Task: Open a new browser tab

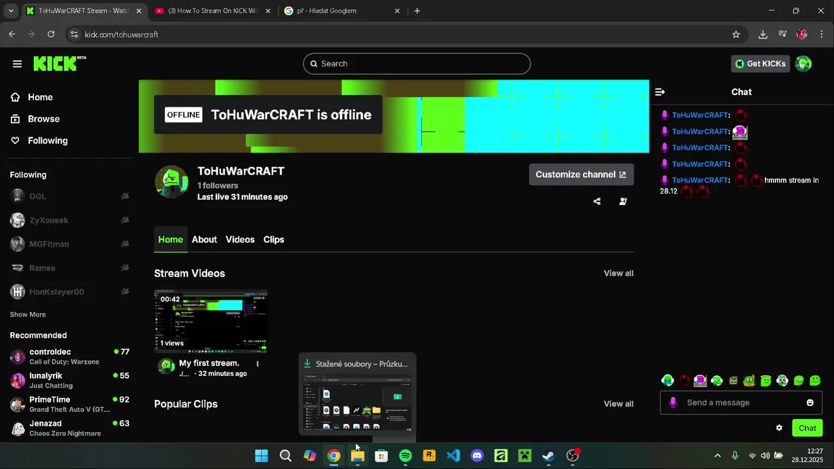Action: point(417,10)
